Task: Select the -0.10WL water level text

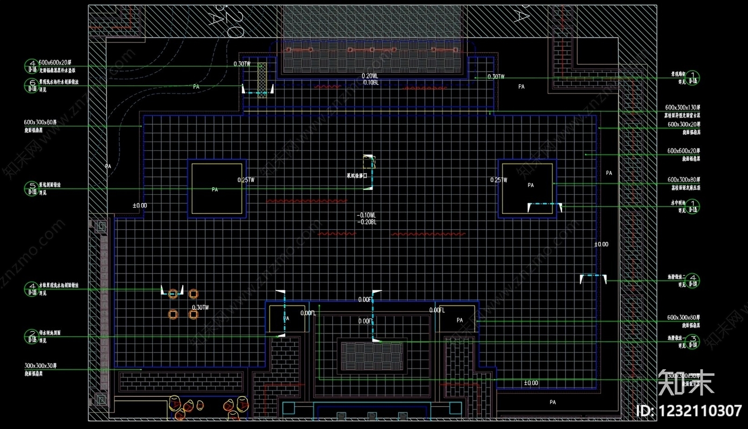Action: pos(367,215)
